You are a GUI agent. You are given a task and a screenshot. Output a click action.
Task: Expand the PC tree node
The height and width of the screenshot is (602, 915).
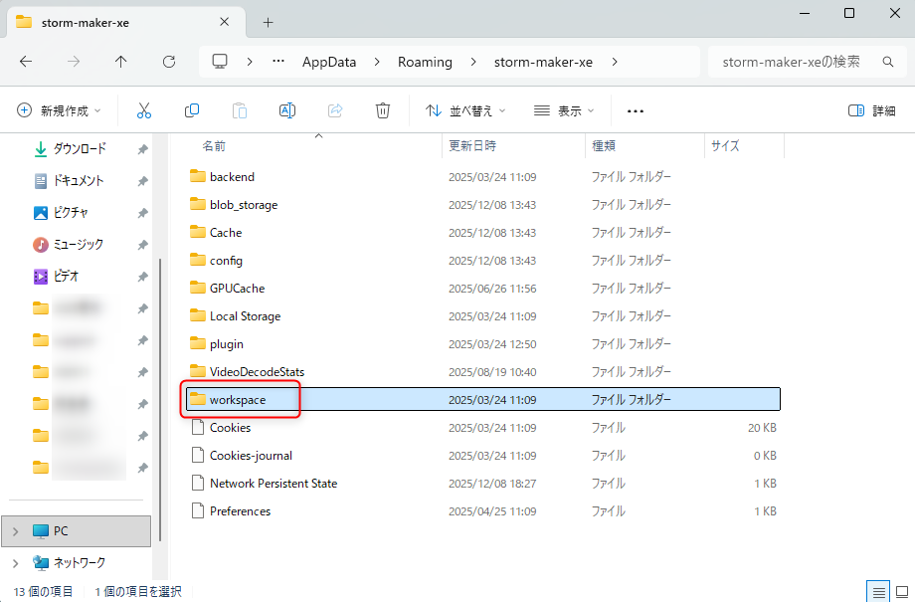point(15,531)
